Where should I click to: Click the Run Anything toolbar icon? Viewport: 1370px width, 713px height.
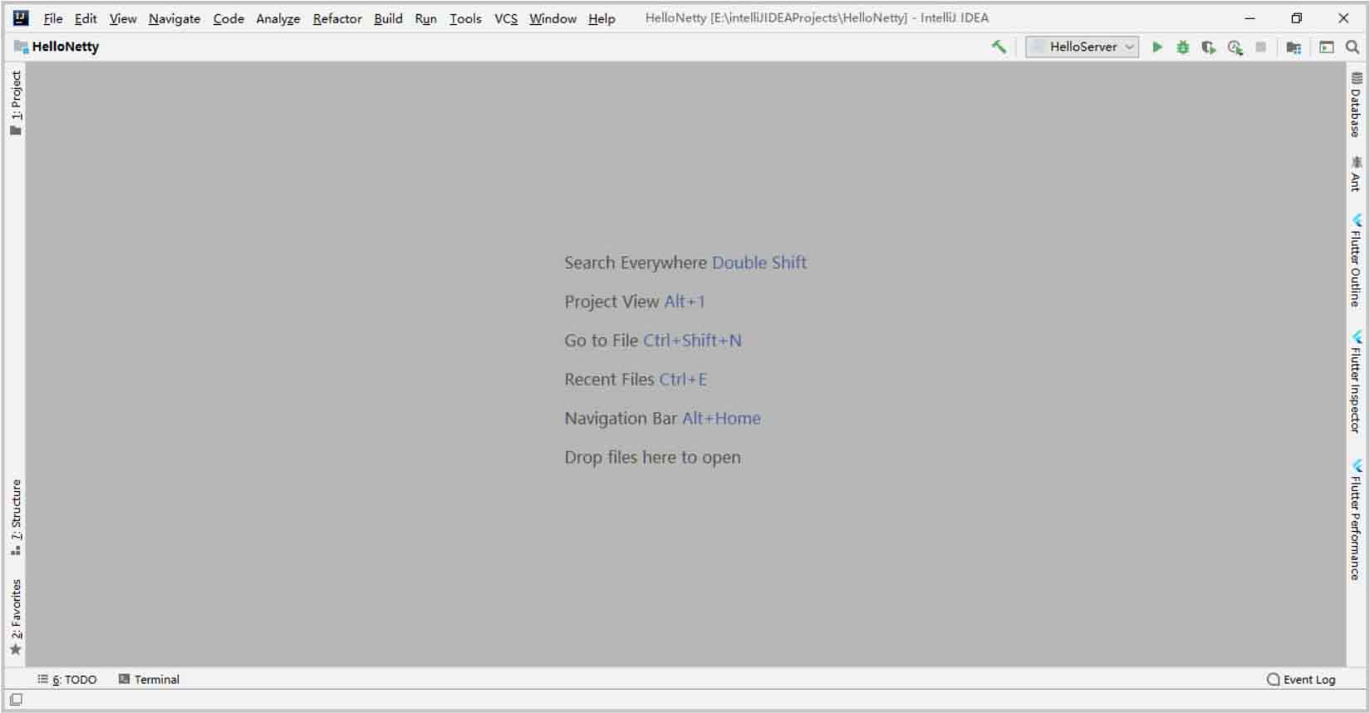coord(1326,47)
